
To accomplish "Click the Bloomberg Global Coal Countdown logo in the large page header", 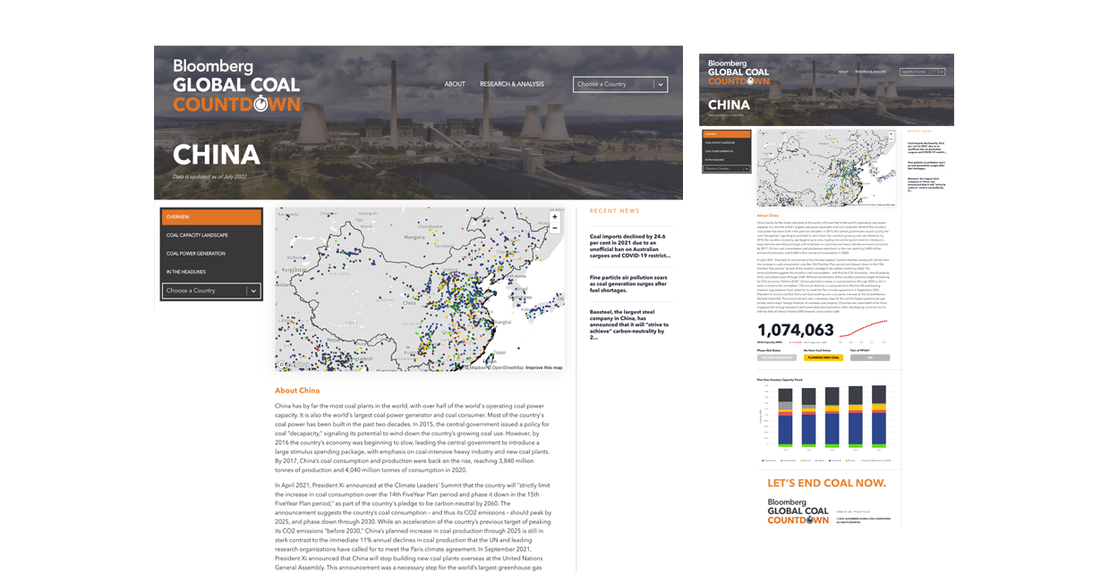I will coord(236,87).
